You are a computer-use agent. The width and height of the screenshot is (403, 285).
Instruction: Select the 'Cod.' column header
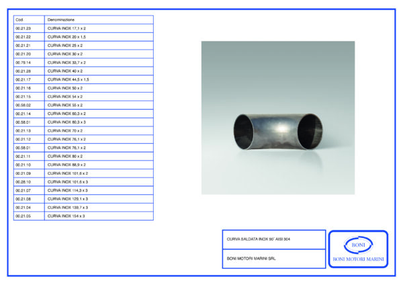click(19, 20)
